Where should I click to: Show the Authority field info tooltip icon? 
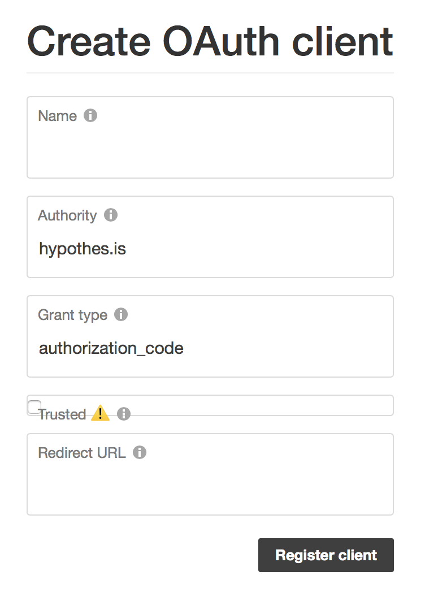click(111, 215)
